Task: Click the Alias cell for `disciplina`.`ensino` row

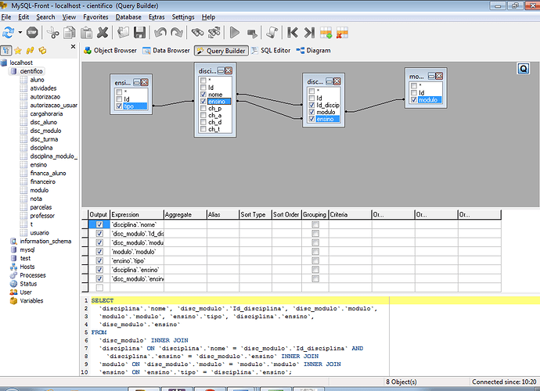Action: tap(223, 270)
